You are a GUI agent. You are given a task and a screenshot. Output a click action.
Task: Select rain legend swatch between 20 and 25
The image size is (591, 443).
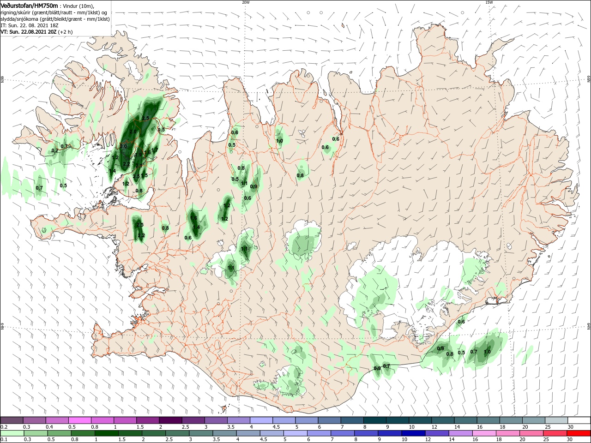click(x=532, y=433)
